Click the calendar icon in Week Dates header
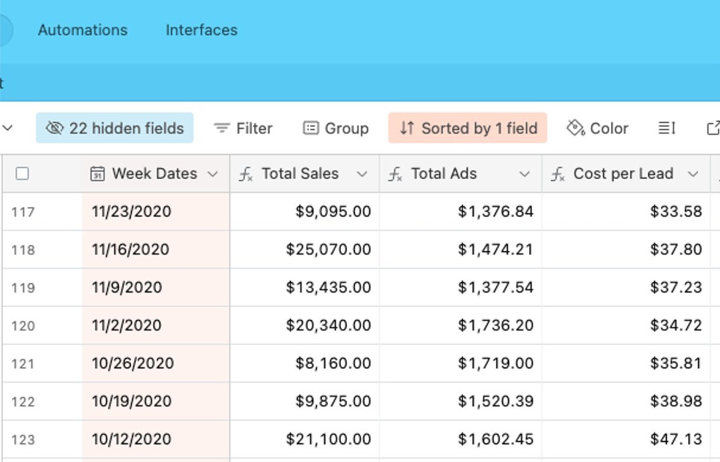720x462 pixels. [98, 174]
